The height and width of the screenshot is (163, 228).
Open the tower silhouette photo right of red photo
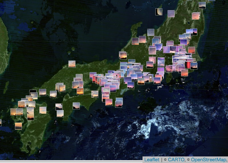pyautogui.click(x=194, y=66)
